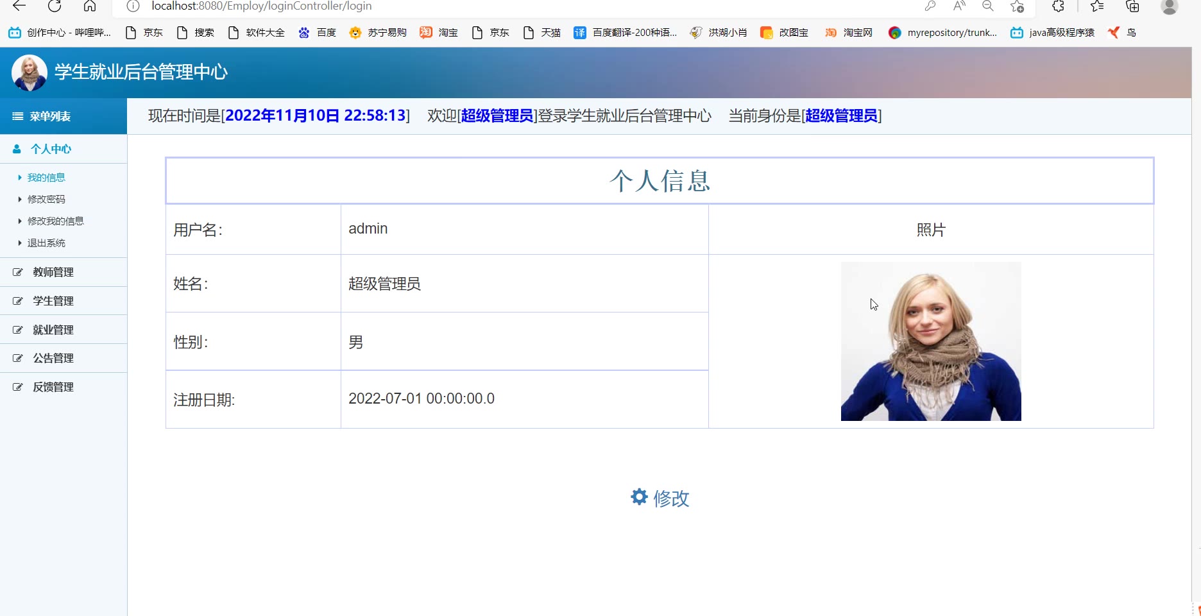Click admin avatar in header
This screenshot has width=1201, height=616.
[30, 73]
